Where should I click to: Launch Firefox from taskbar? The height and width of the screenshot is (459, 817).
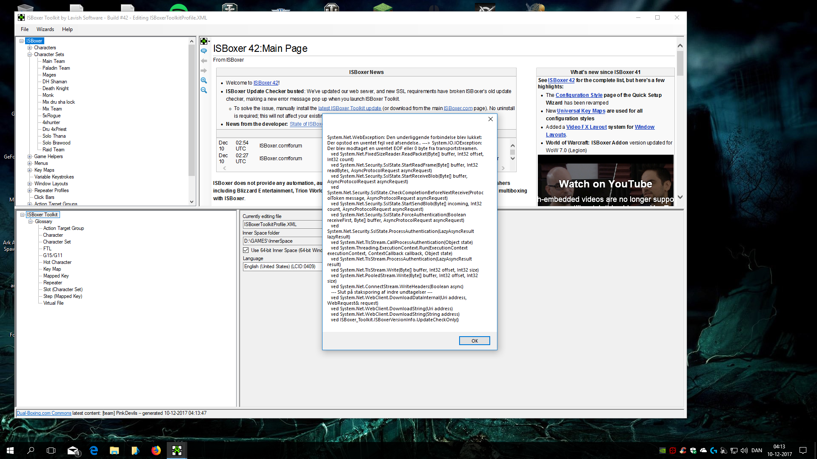[156, 450]
